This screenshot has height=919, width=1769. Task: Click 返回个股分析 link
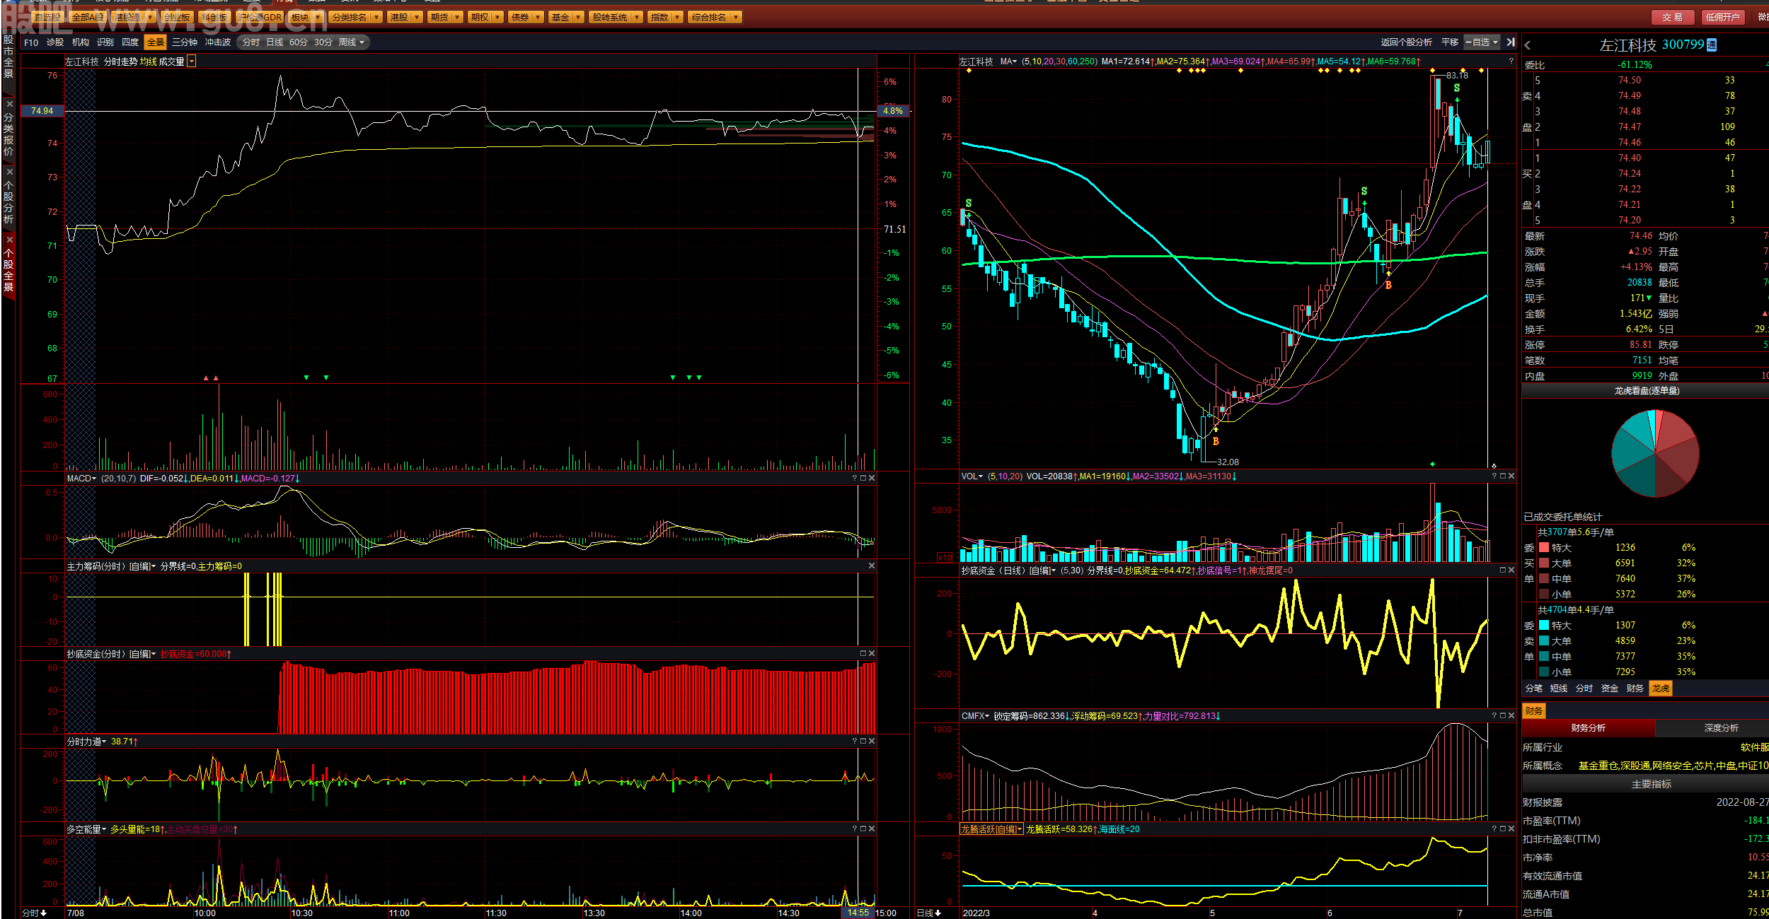pyautogui.click(x=1406, y=42)
